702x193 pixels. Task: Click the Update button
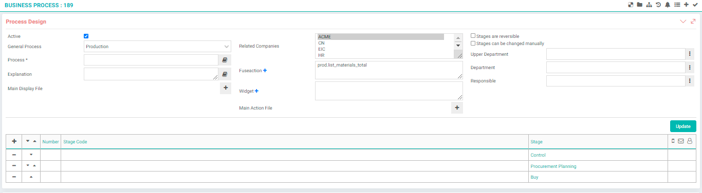[683, 126]
